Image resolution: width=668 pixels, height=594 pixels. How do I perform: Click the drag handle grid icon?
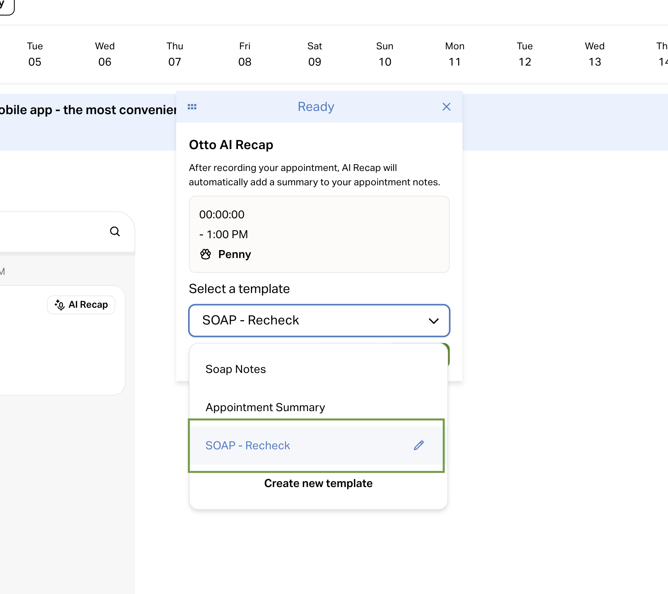(x=192, y=107)
